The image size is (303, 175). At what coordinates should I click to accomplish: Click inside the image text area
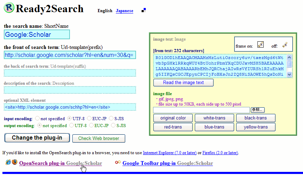pyautogui.click(x=220, y=66)
